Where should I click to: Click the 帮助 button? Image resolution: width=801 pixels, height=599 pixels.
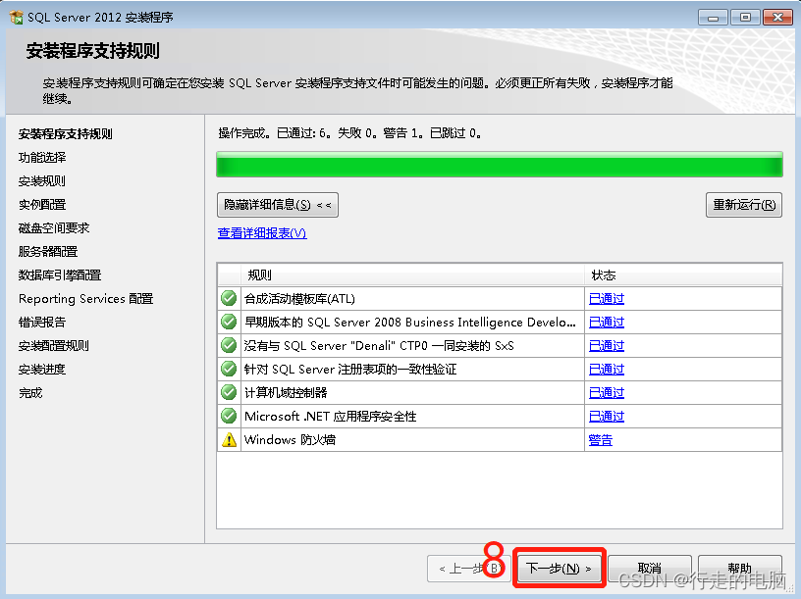(x=739, y=568)
